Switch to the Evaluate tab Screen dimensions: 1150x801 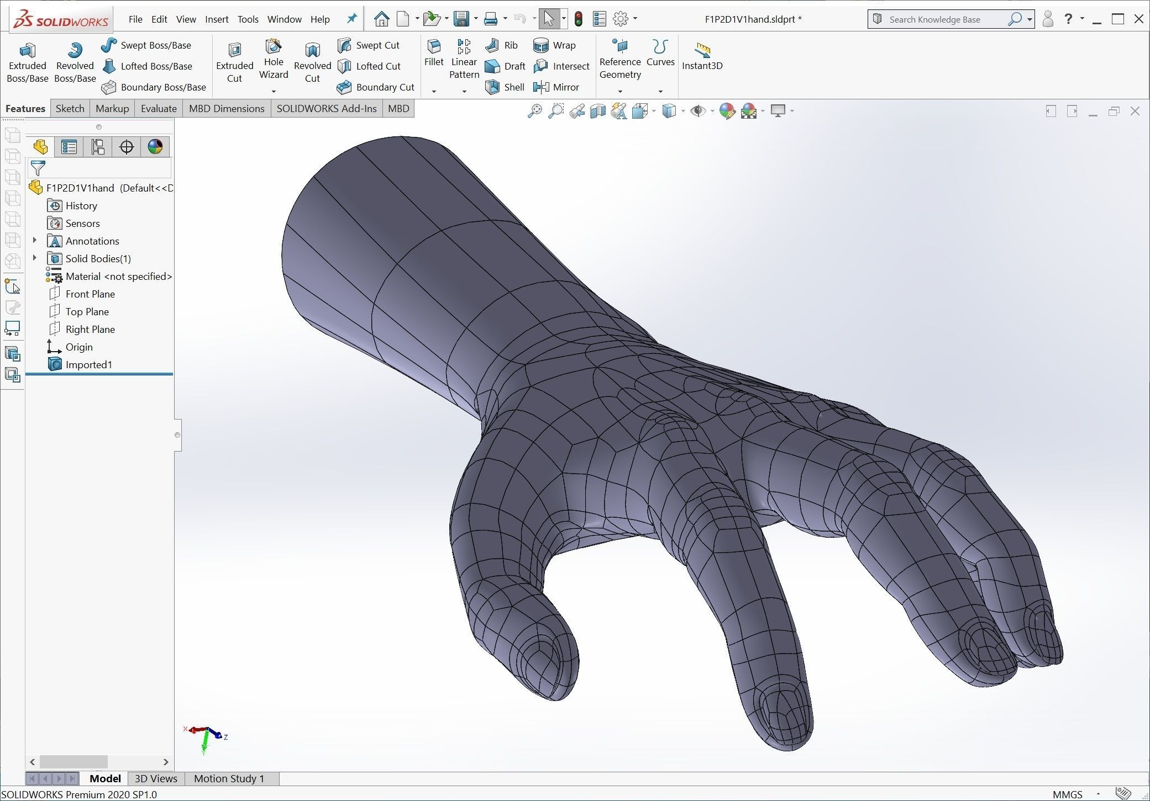point(159,109)
